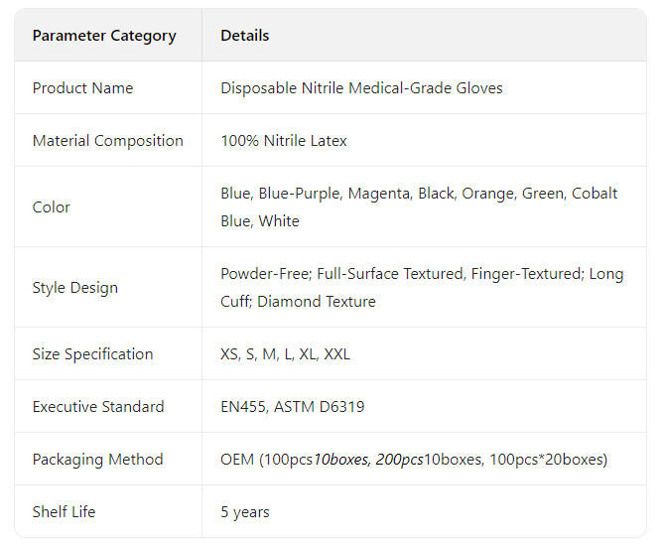Select the Style Design label cell
This screenshot has width=664, height=544.
click(x=74, y=288)
